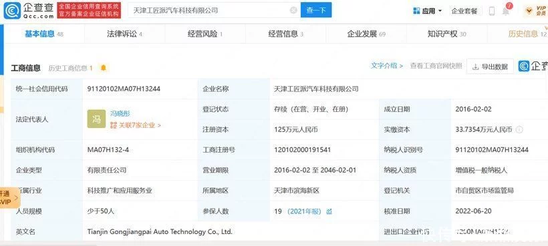Viewport: 548px width, 246px height.
Task: Open the notification bell in the header
Action: (506, 11)
